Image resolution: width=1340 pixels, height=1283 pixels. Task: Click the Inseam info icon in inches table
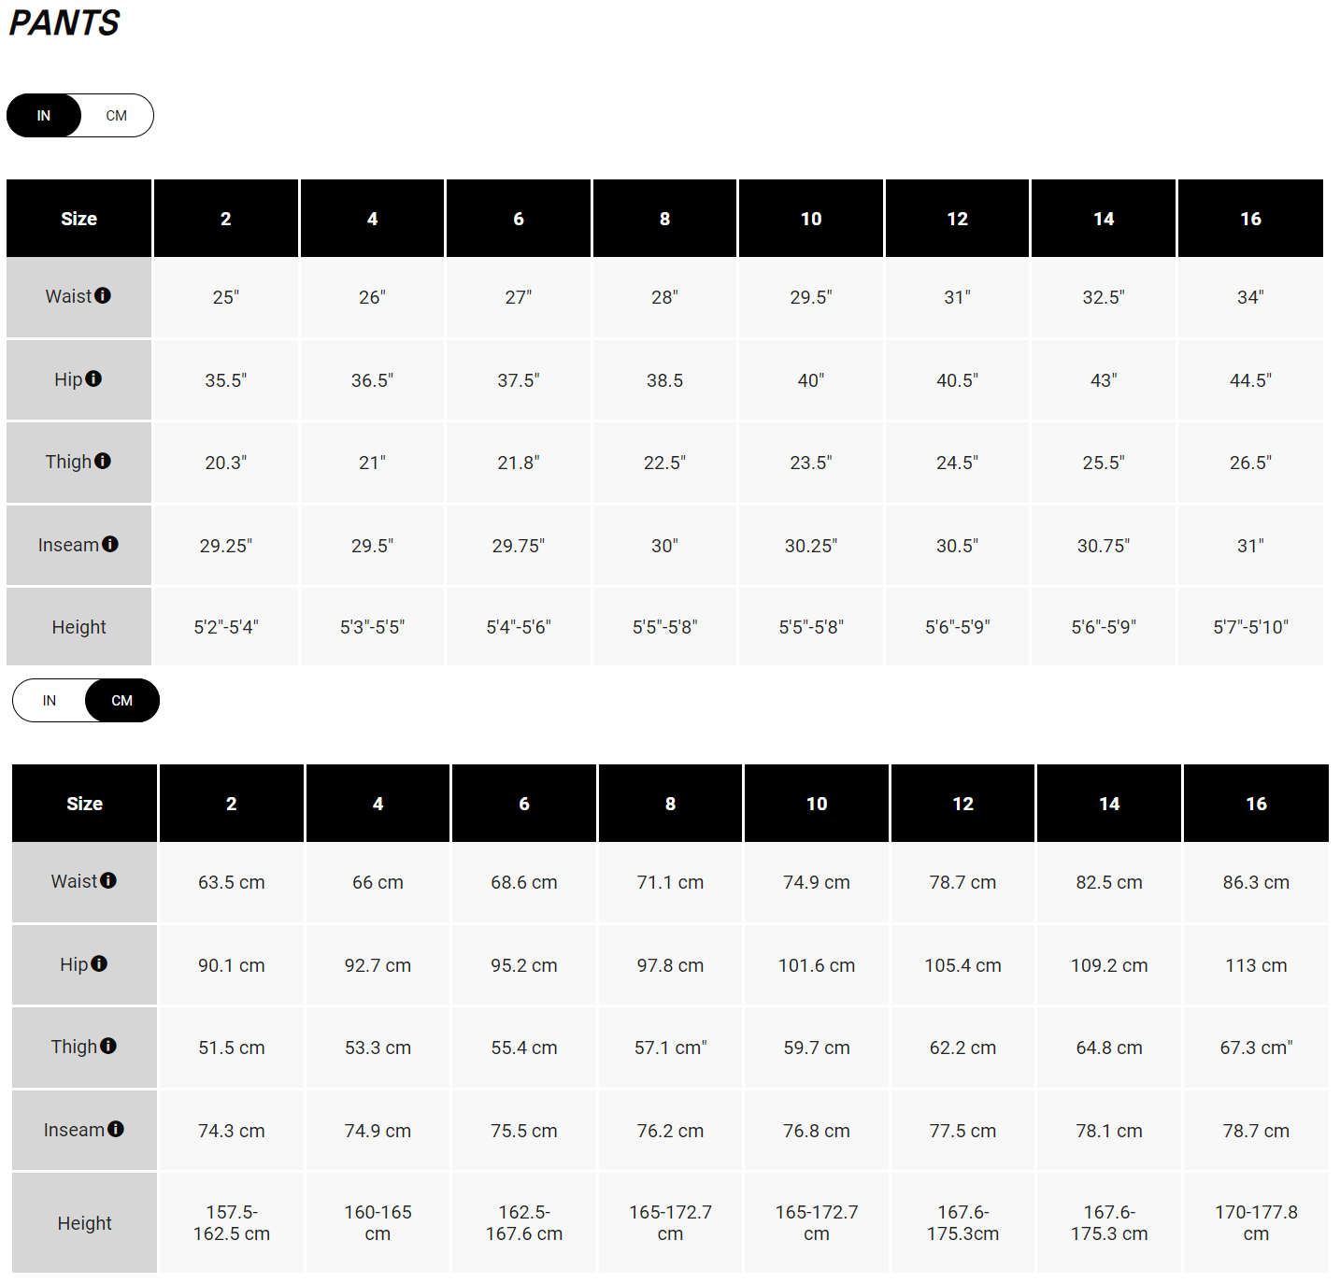111,543
